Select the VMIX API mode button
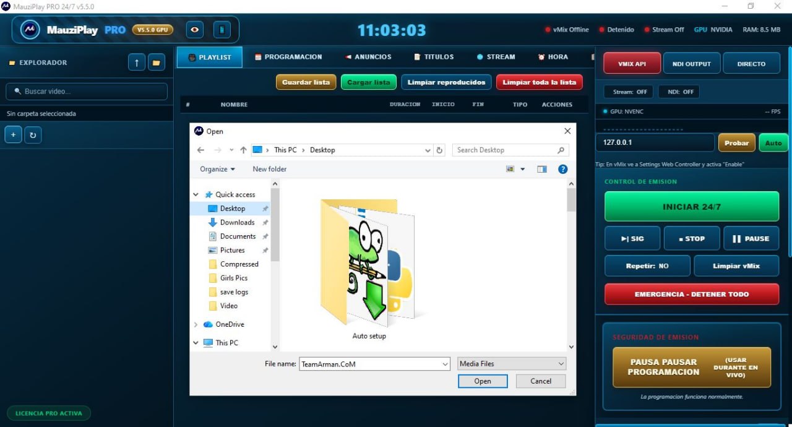 tap(632, 64)
